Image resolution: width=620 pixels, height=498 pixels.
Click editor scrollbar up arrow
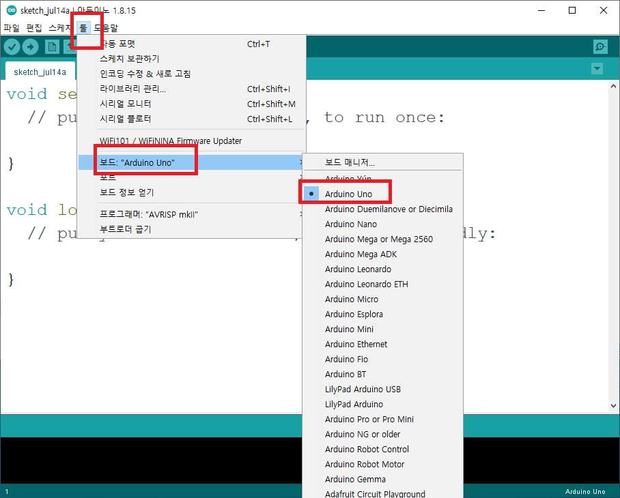pyautogui.click(x=613, y=86)
